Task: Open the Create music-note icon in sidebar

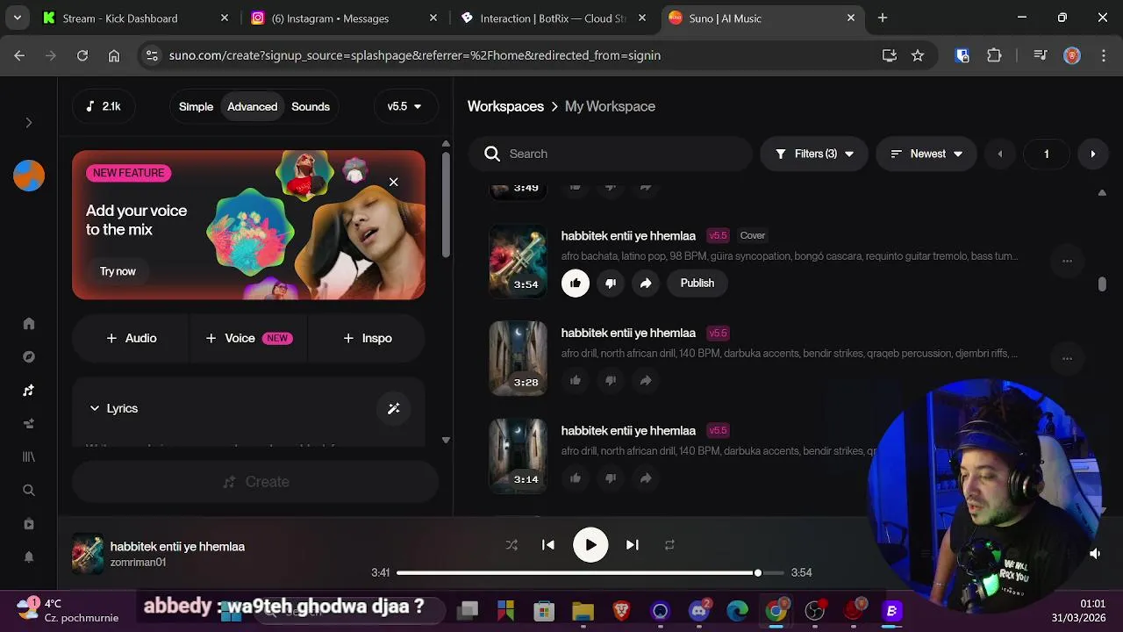Action: [29, 391]
